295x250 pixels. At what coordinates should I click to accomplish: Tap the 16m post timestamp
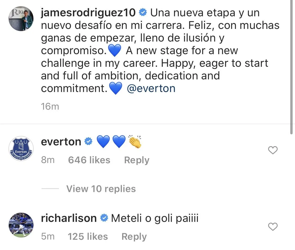click(50, 106)
